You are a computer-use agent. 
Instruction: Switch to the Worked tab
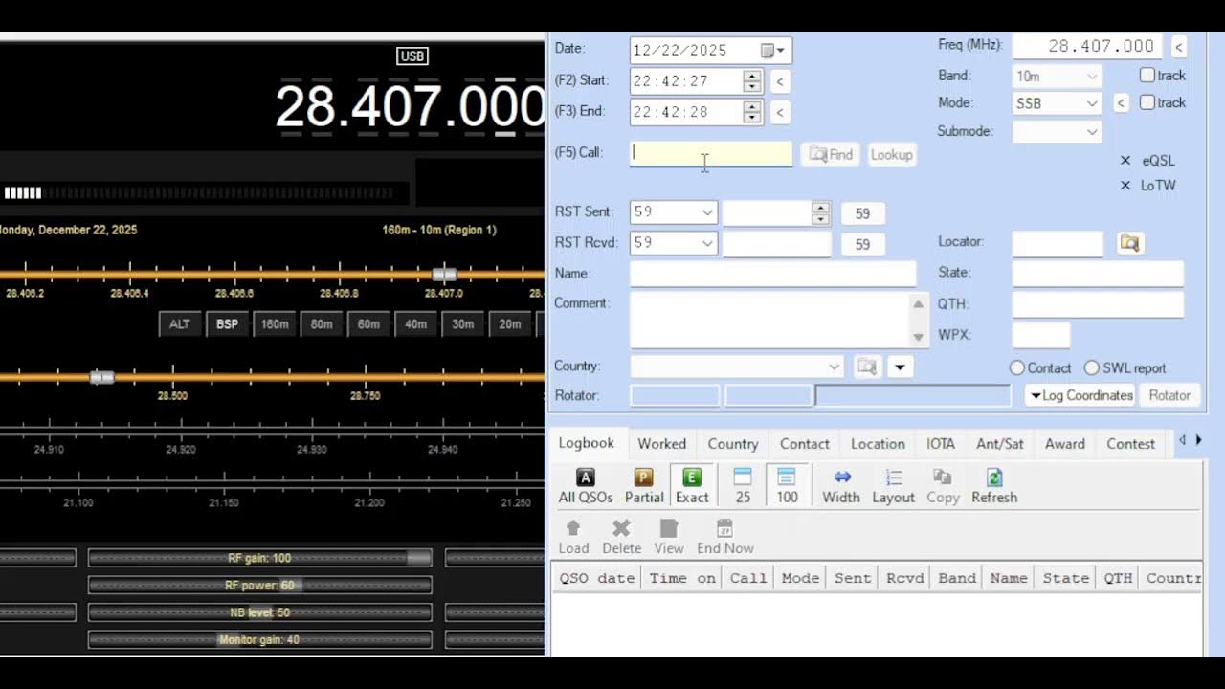tap(662, 444)
